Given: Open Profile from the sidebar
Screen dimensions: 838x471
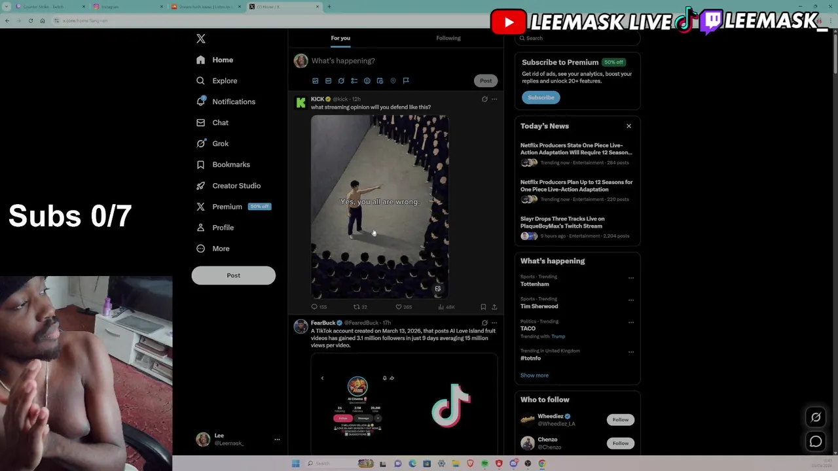Looking at the screenshot, I should tap(215, 227).
